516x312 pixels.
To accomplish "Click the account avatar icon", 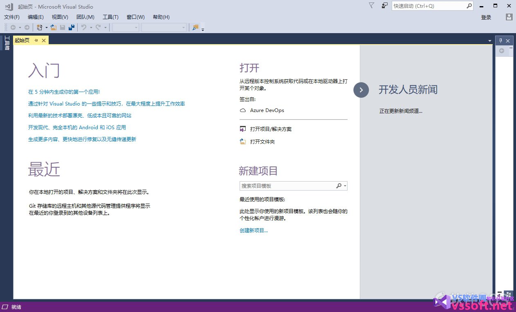I will tap(509, 17).
